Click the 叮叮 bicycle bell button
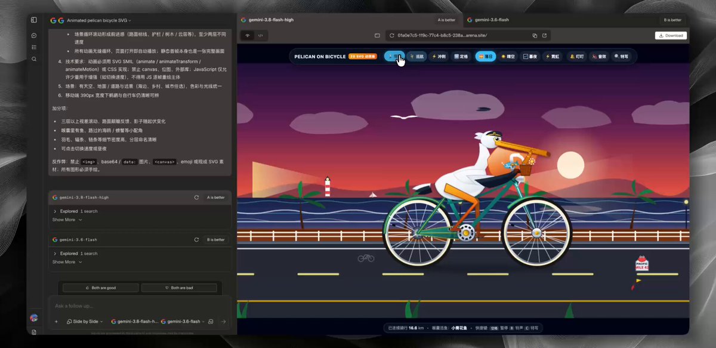The width and height of the screenshot is (716, 348). pos(576,56)
